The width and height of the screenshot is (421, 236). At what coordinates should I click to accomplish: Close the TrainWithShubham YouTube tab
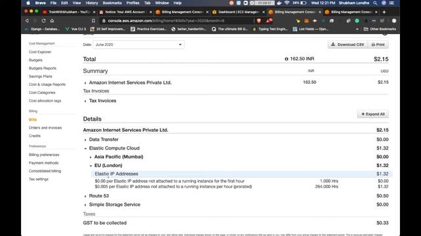[x=94, y=12]
